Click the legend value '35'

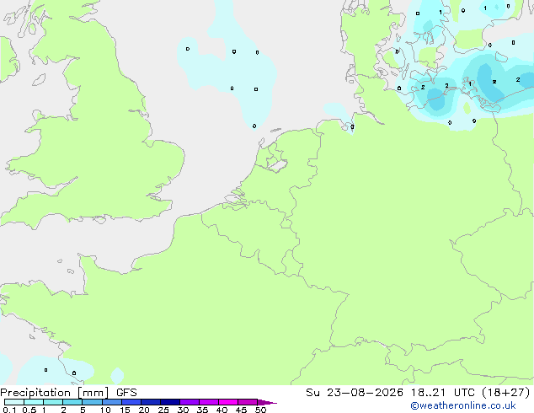(202, 410)
